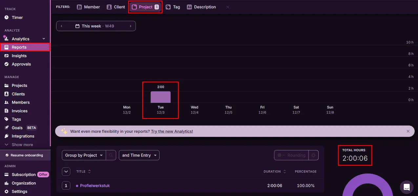The image size is (418, 196).
Task: Go to next week arrow
Action: [131, 26]
